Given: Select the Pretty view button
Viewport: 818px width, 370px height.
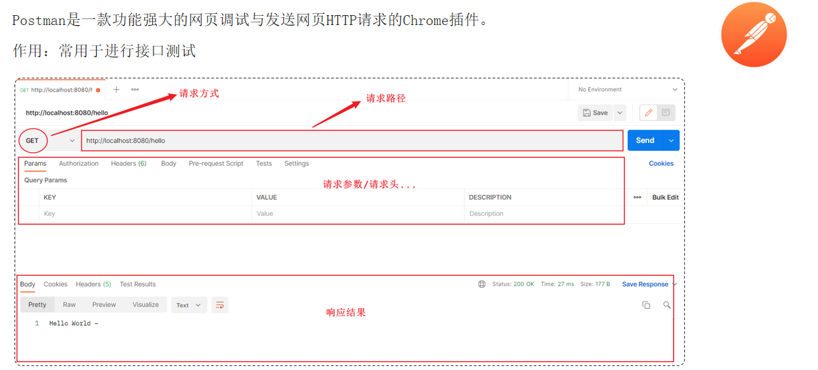Looking at the screenshot, I should [38, 305].
